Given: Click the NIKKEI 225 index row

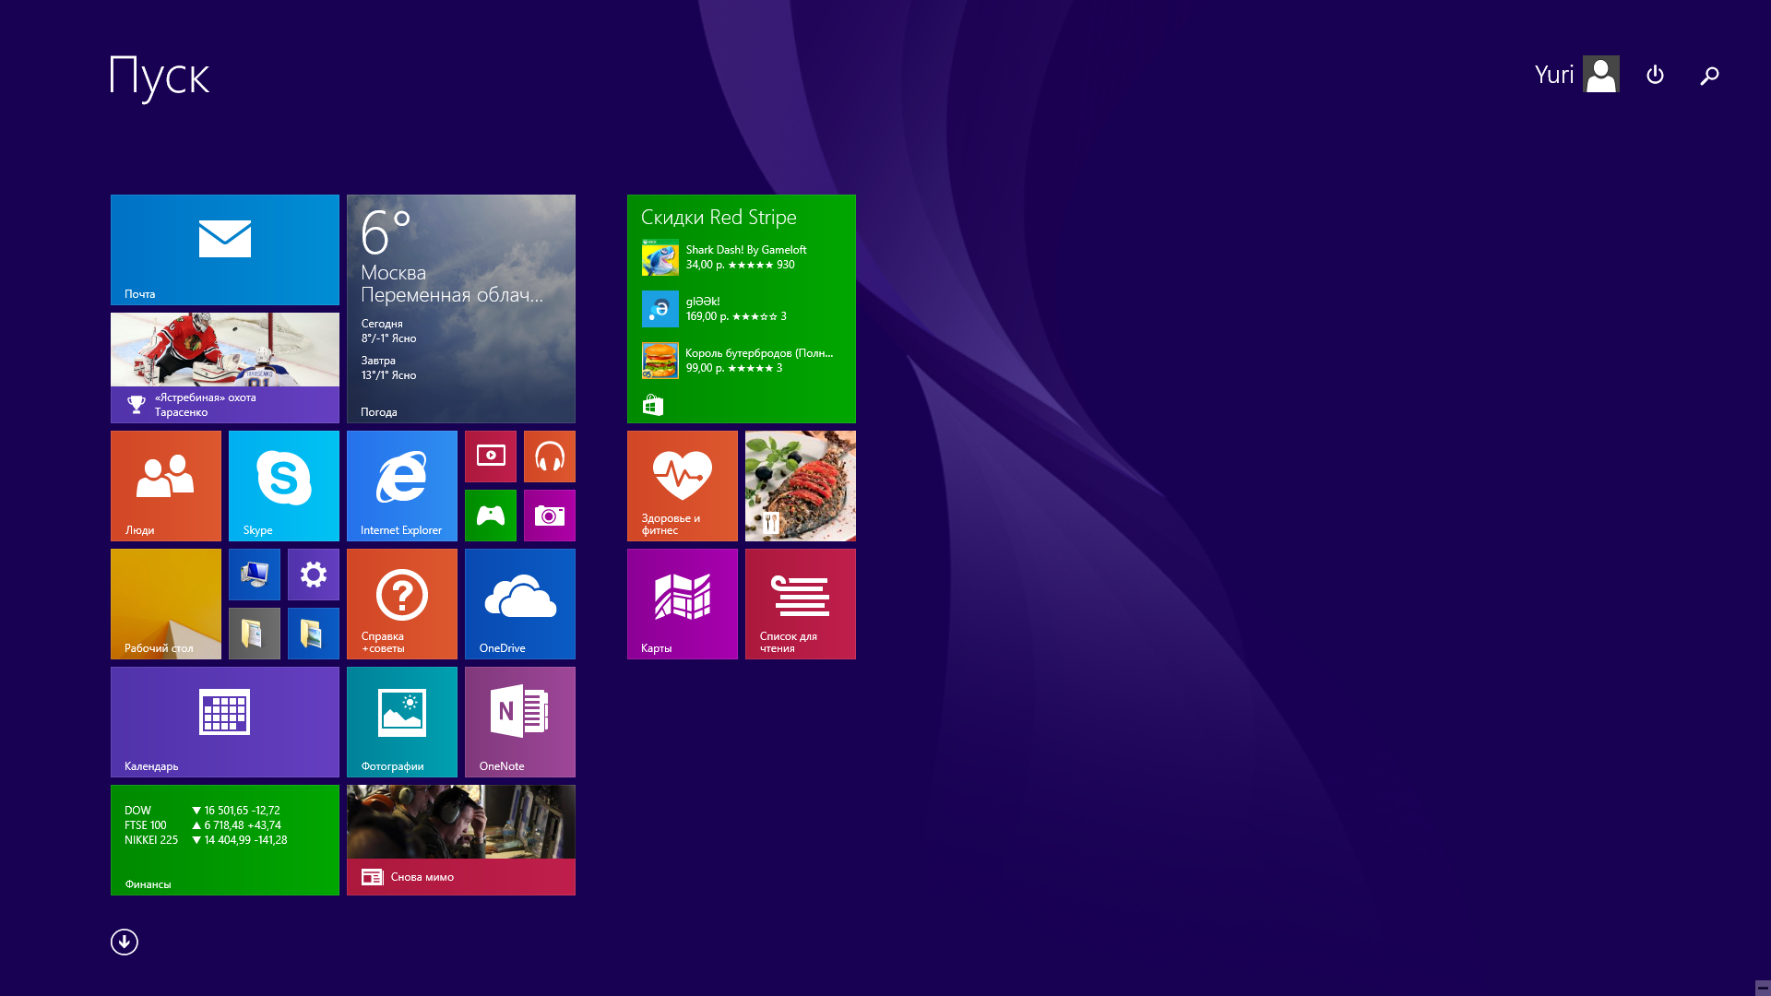Looking at the screenshot, I should (x=206, y=840).
